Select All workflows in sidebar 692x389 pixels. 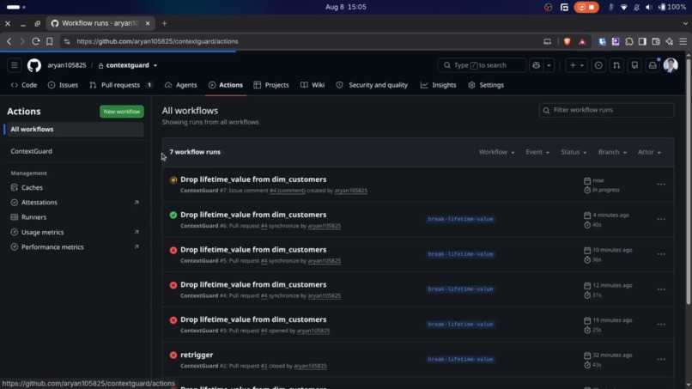click(74, 130)
